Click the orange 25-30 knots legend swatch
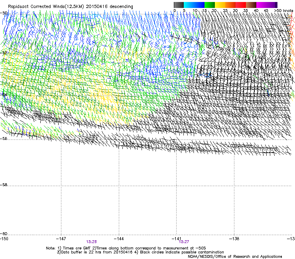 (x=230, y=5)
